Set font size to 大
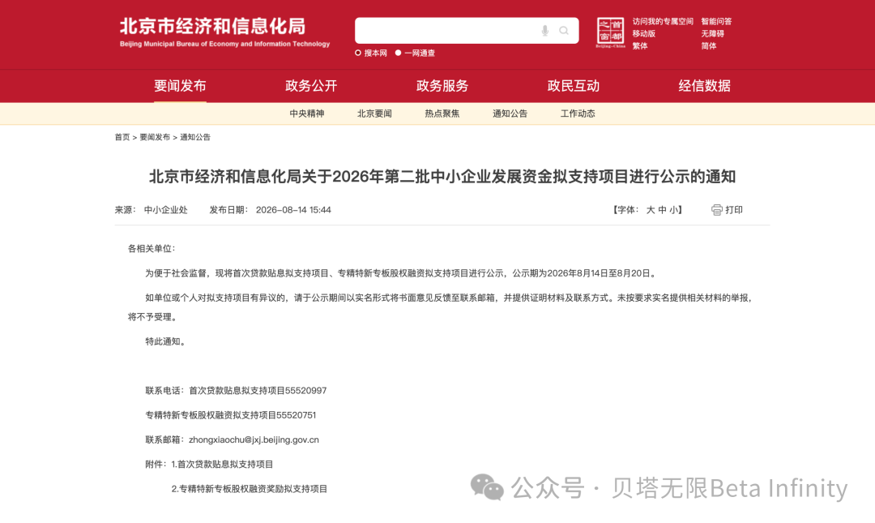This screenshot has width=875, height=523. 651,210
